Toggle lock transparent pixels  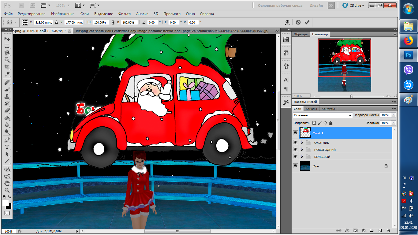314,123
